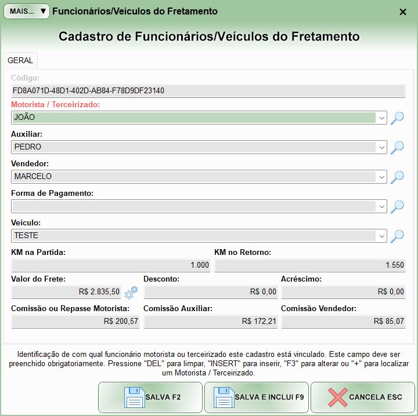This screenshot has width=418, height=416.
Task: Expand the Motorista / Terceirizado dropdown
Action: [x=382, y=118]
